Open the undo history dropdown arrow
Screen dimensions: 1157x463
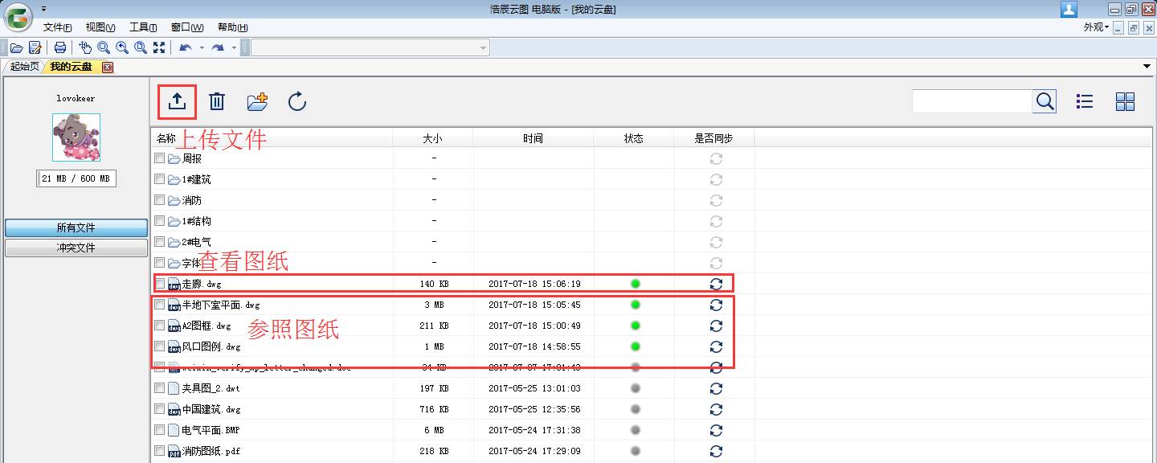click(x=202, y=47)
